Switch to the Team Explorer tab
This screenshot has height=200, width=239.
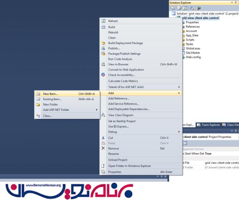click(208, 125)
